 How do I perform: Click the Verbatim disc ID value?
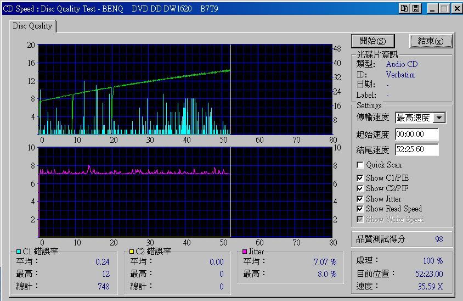click(400, 75)
